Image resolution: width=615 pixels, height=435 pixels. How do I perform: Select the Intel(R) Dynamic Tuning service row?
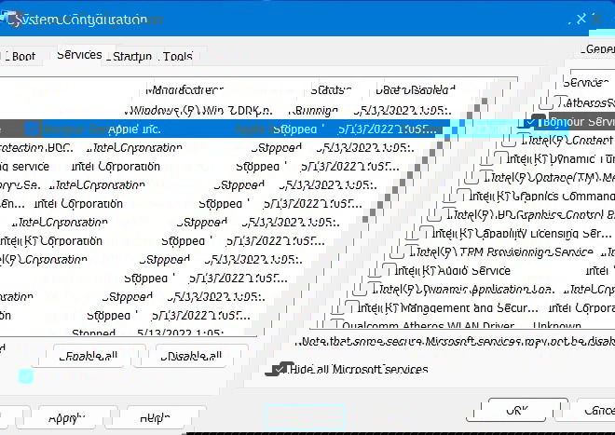[561, 159]
